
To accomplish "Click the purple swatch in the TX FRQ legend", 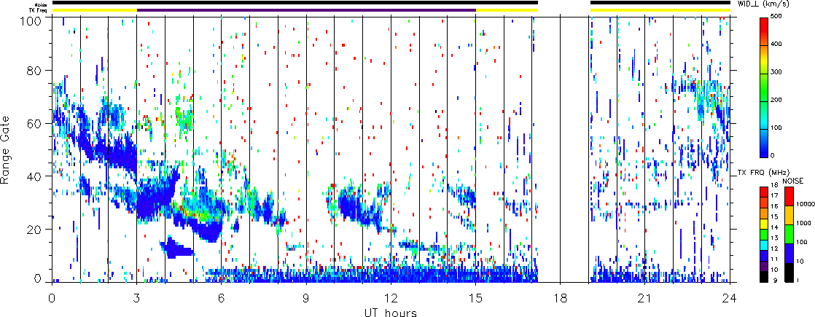I will coord(764,266).
